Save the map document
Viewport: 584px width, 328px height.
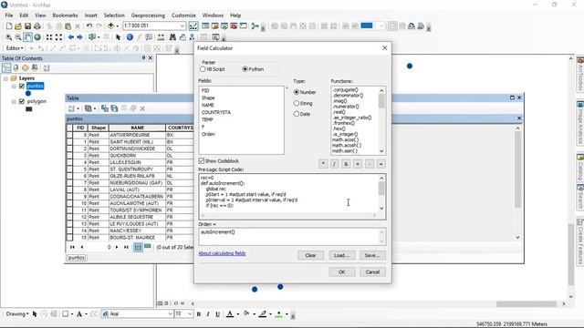click(27, 26)
